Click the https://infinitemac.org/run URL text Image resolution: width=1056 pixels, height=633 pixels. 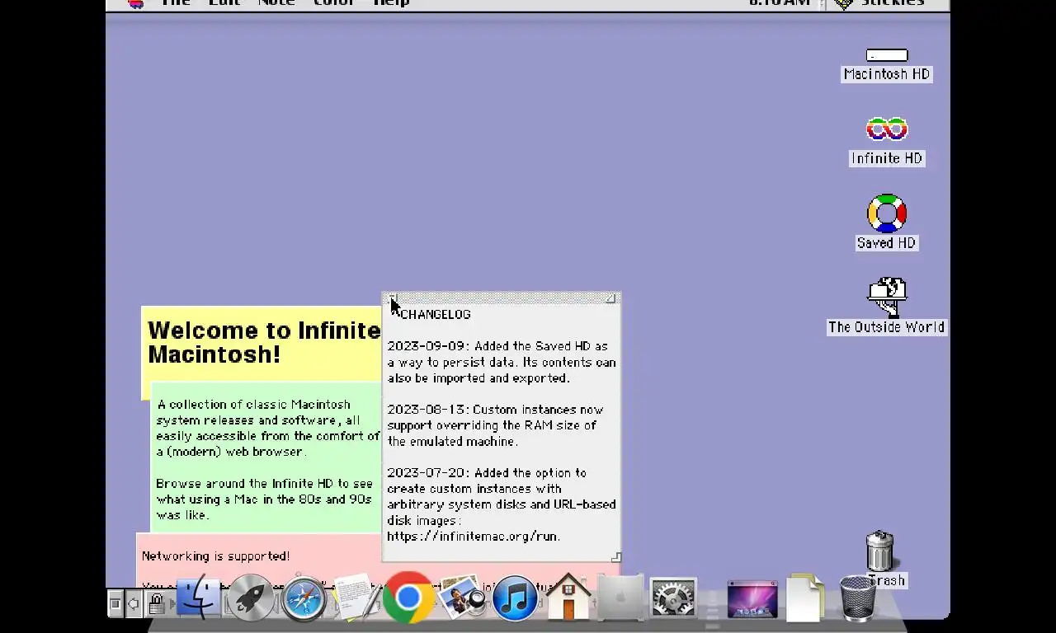pos(474,536)
